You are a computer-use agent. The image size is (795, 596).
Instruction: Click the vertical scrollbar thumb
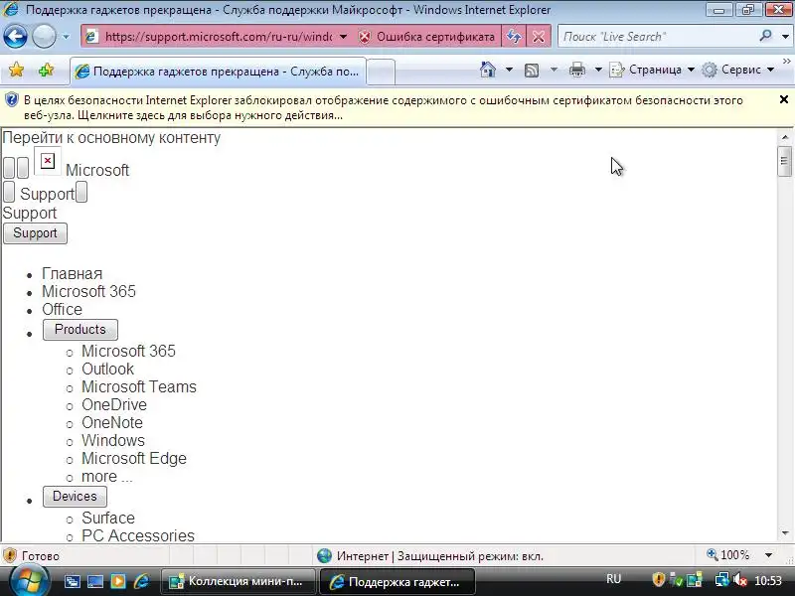coord(784,161)
